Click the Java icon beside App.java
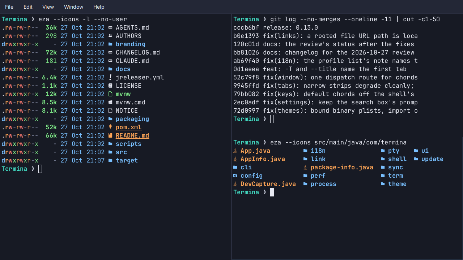This screenshot has width=463, height=260. click(x=235, y=151)
